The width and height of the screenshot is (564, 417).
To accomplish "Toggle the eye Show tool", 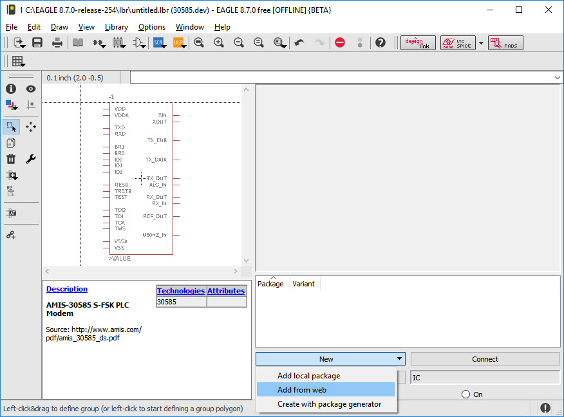I will 31,89.
